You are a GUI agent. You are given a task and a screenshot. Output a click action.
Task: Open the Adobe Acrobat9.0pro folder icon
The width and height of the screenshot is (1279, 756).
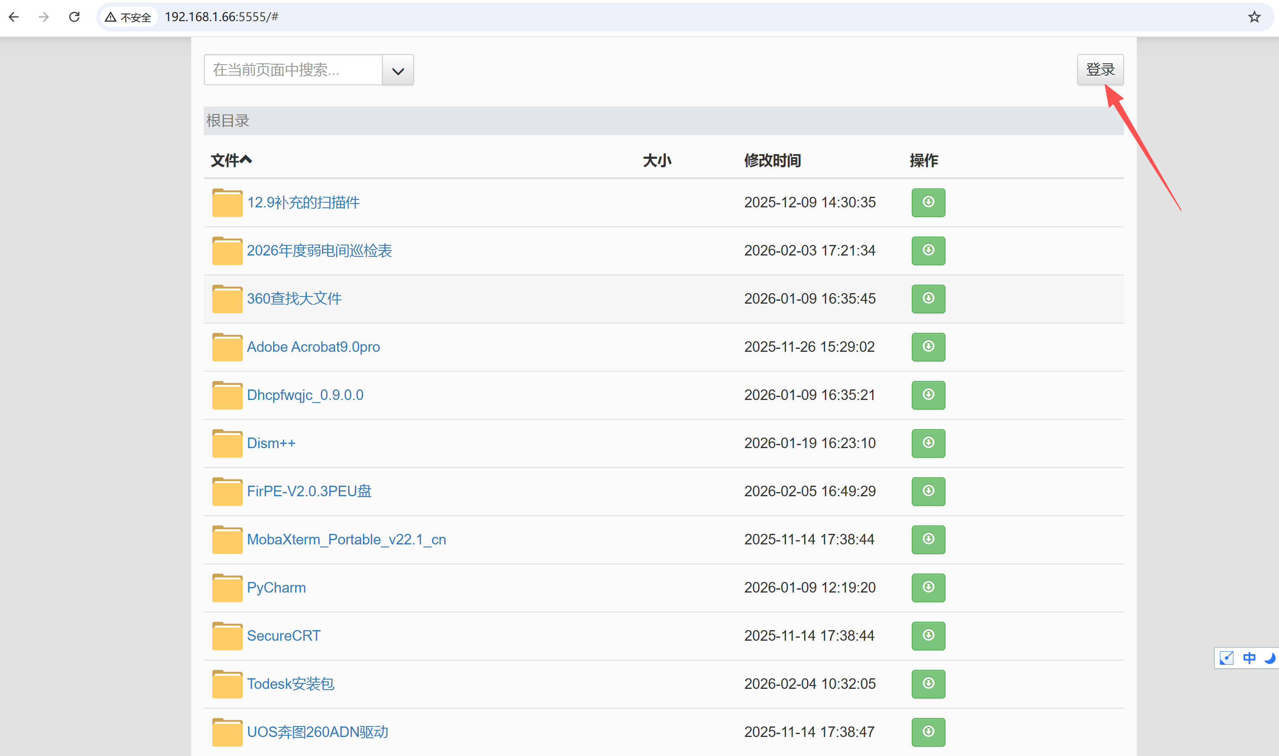(227, 347)
